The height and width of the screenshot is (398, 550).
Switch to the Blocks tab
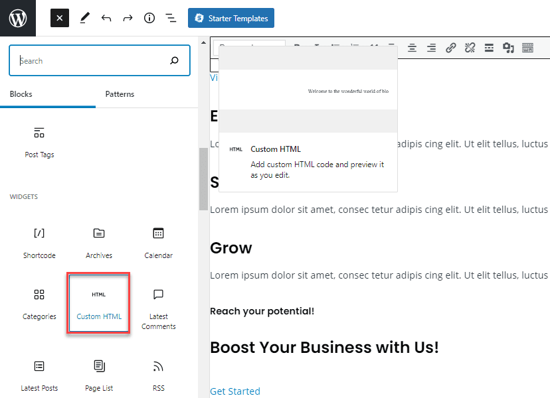[21, 94]
